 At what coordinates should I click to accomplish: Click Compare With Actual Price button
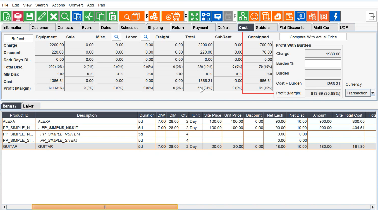(313, 37)
